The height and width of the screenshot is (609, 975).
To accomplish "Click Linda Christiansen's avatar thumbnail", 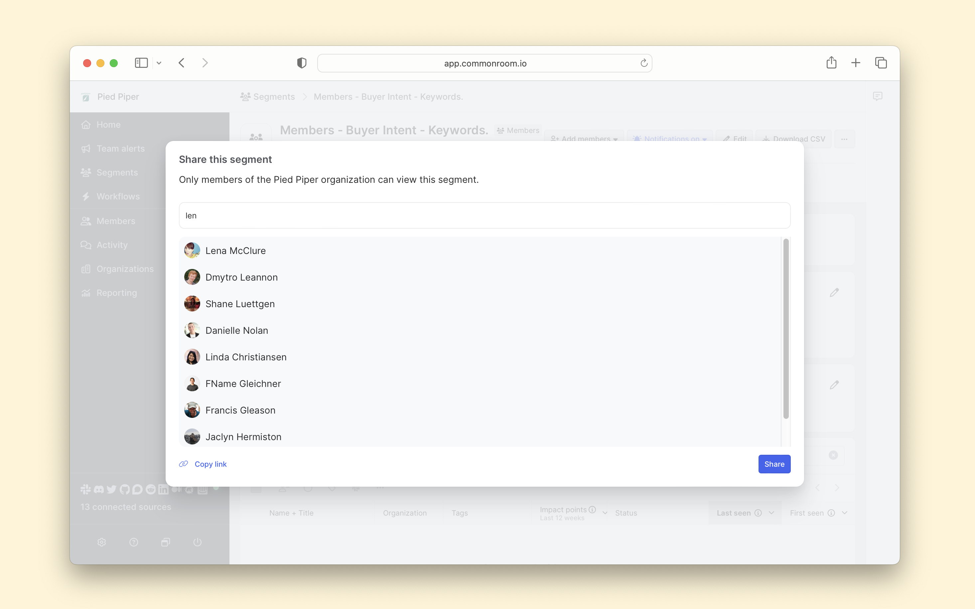I will 192,357.
